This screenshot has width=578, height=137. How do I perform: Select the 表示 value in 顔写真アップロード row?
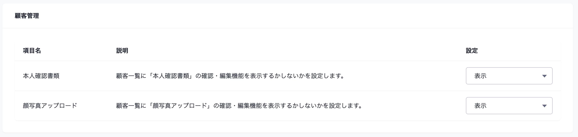480,106
